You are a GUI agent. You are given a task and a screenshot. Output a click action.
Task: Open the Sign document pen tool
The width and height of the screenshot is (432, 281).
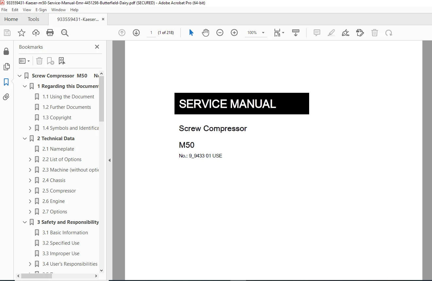[x=346, y=33]
